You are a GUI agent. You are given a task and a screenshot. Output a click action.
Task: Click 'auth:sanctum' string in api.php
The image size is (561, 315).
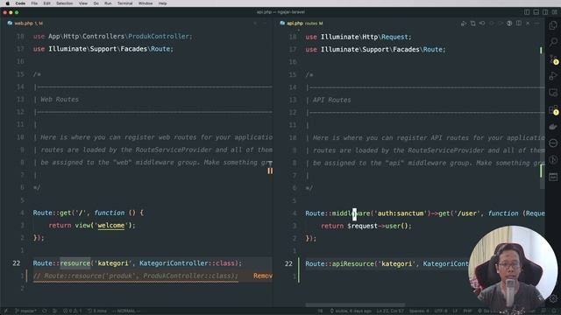pyautogui.click(x=401, y=213)
